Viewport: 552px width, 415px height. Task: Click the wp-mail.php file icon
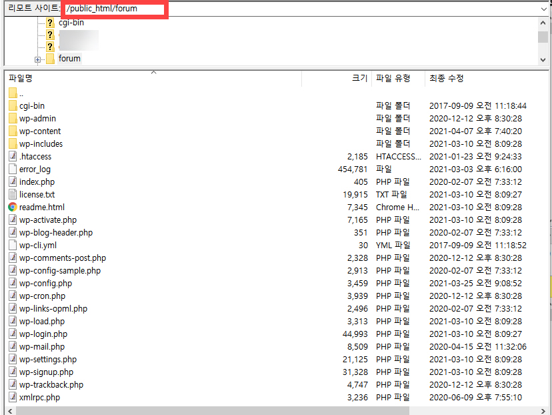pos(13,346)
